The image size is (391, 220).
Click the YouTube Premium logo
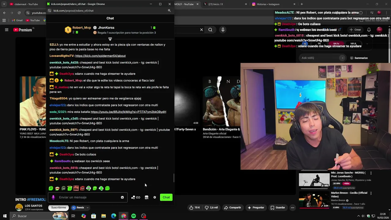[23, 30]
